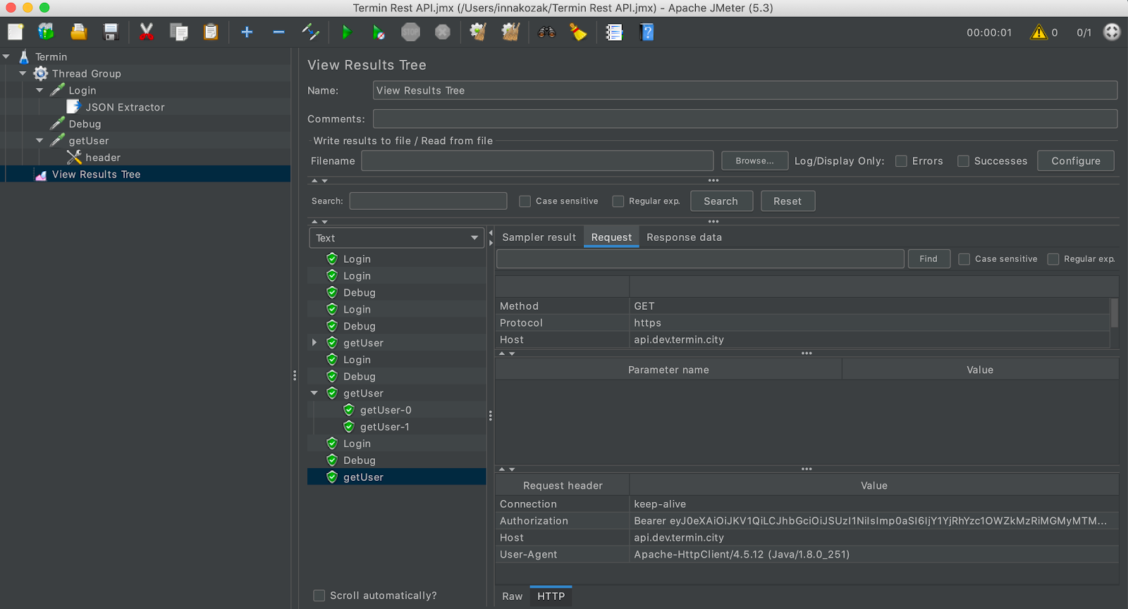The width and height of the screenshot is (1128, 609).
Task: Click Start no pauses icon
Action: [379, 32]
